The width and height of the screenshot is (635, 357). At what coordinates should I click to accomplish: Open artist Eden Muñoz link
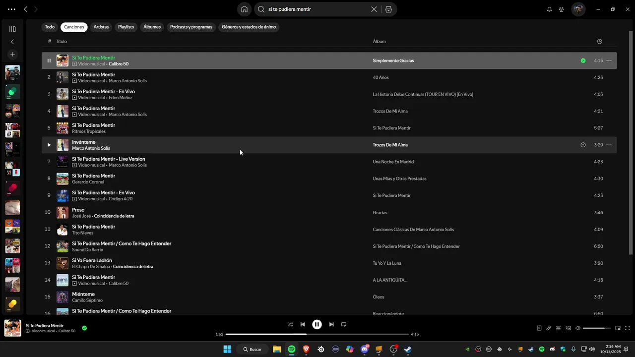click(x=122, y=98)
